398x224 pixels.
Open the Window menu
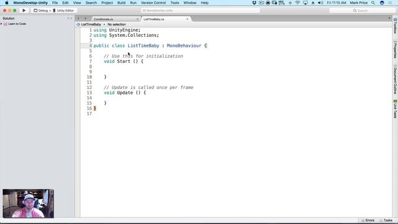(x=190, y=2)
